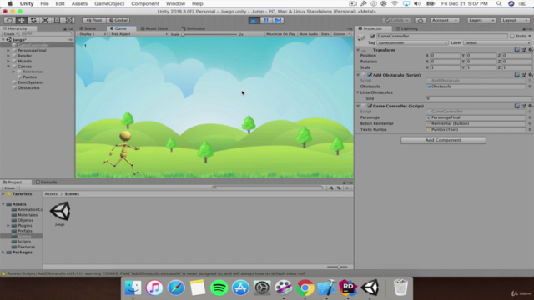Viewport: 534px width, 300px height.
Task: Click the Add Component button
Action: [443, 140]
